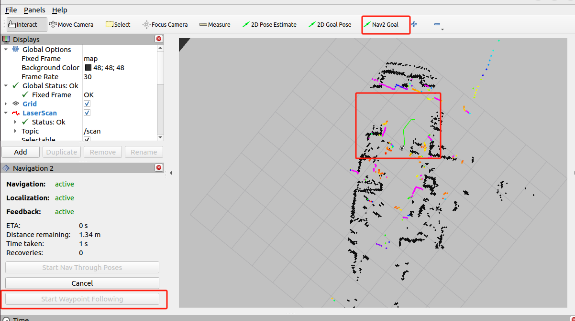
Task: Collapse the LaserScan display entry
Action: pyautogui.click(x=6, y=113)
